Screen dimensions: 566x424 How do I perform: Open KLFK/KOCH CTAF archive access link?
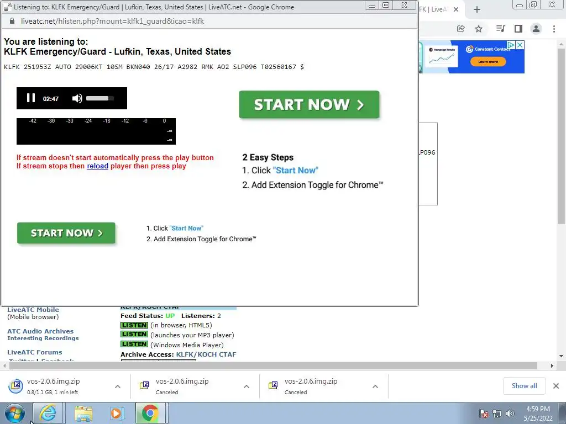click(x=206, y=354)
